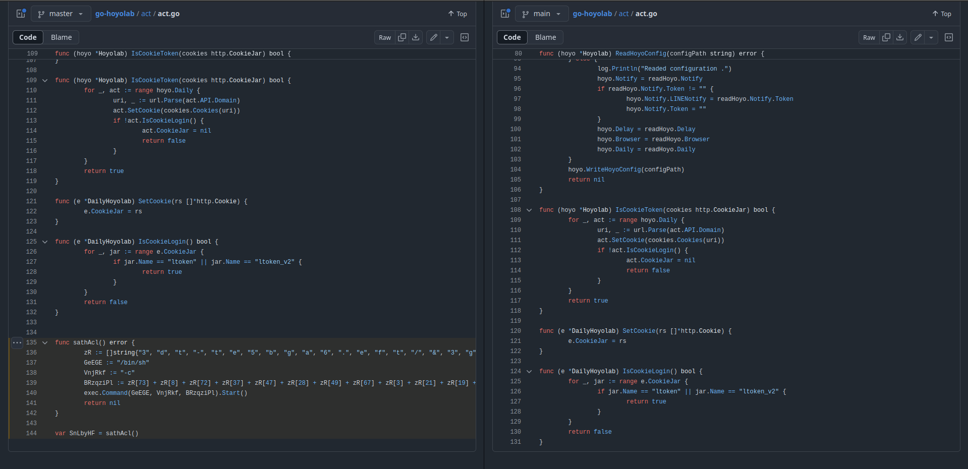Open the main branch selector

click(x=542, y=14)
